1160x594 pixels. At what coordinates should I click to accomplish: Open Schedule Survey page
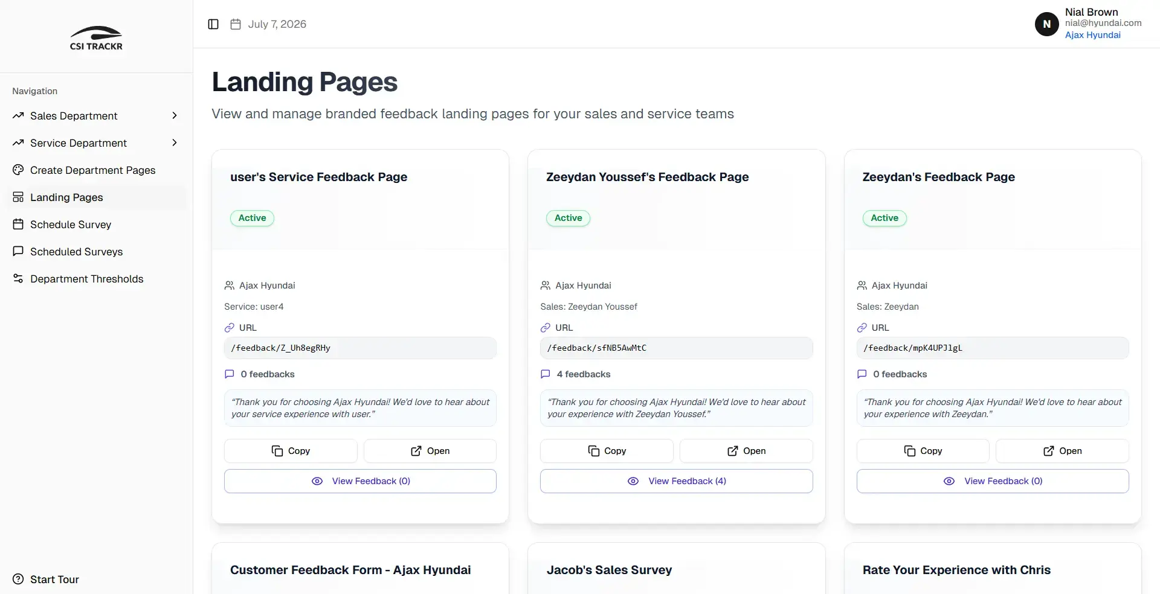click(x=96, y=224)
